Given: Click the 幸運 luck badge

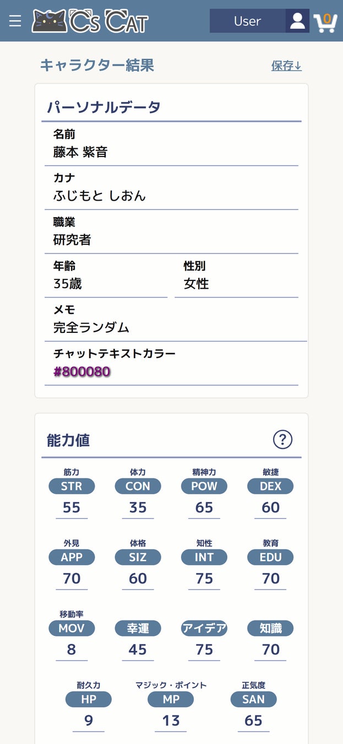Looking at the screenshot, I should tap(138, 628).
